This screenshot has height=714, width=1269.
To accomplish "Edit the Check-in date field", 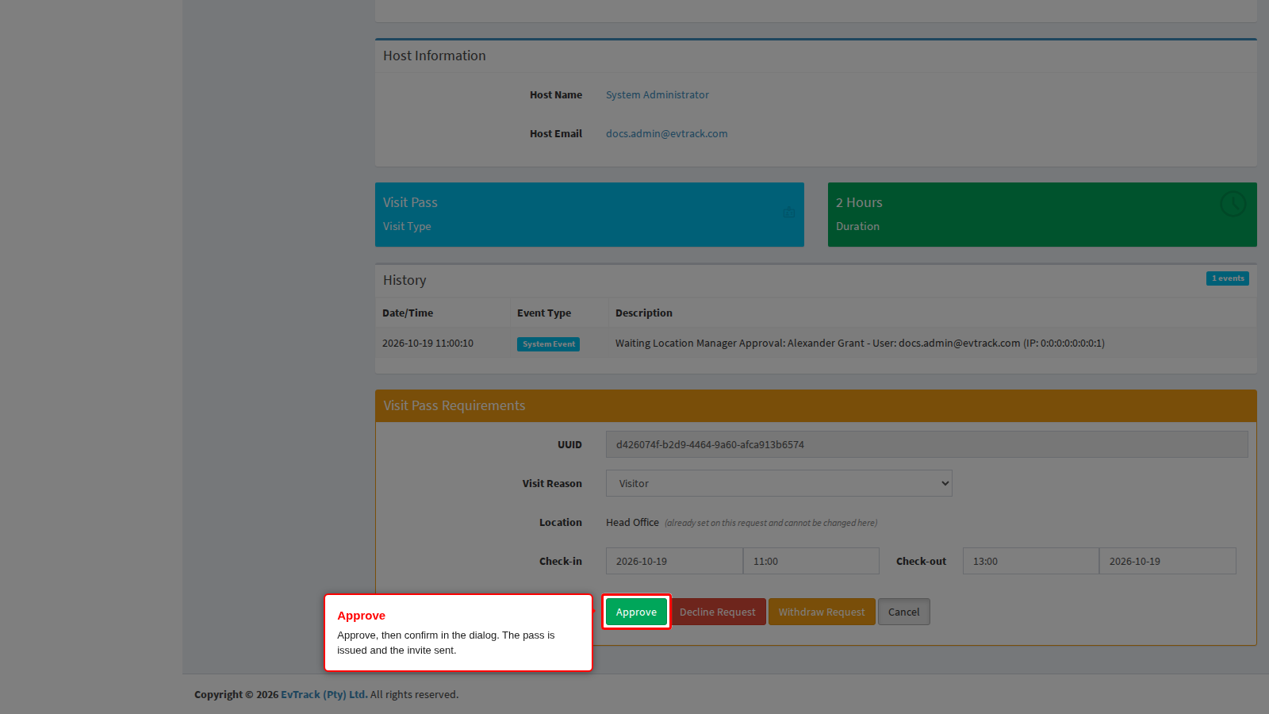I will pyautogui.click(x=674, y=561).
